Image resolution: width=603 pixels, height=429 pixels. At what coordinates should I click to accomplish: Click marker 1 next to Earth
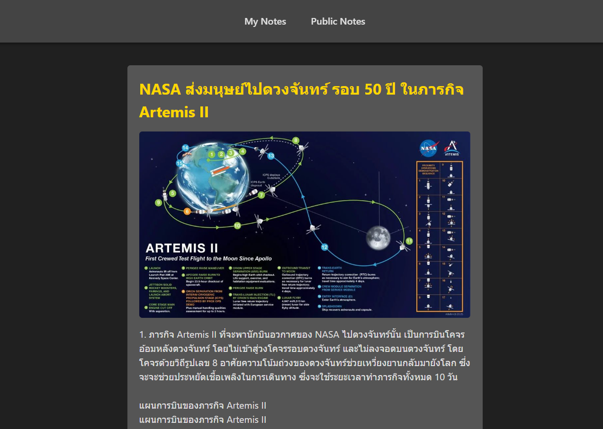click(211, 154)
